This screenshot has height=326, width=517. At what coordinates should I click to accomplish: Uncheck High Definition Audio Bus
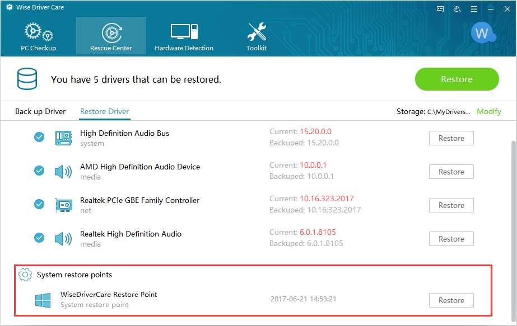pyautogui.click(x=39, y=137)
